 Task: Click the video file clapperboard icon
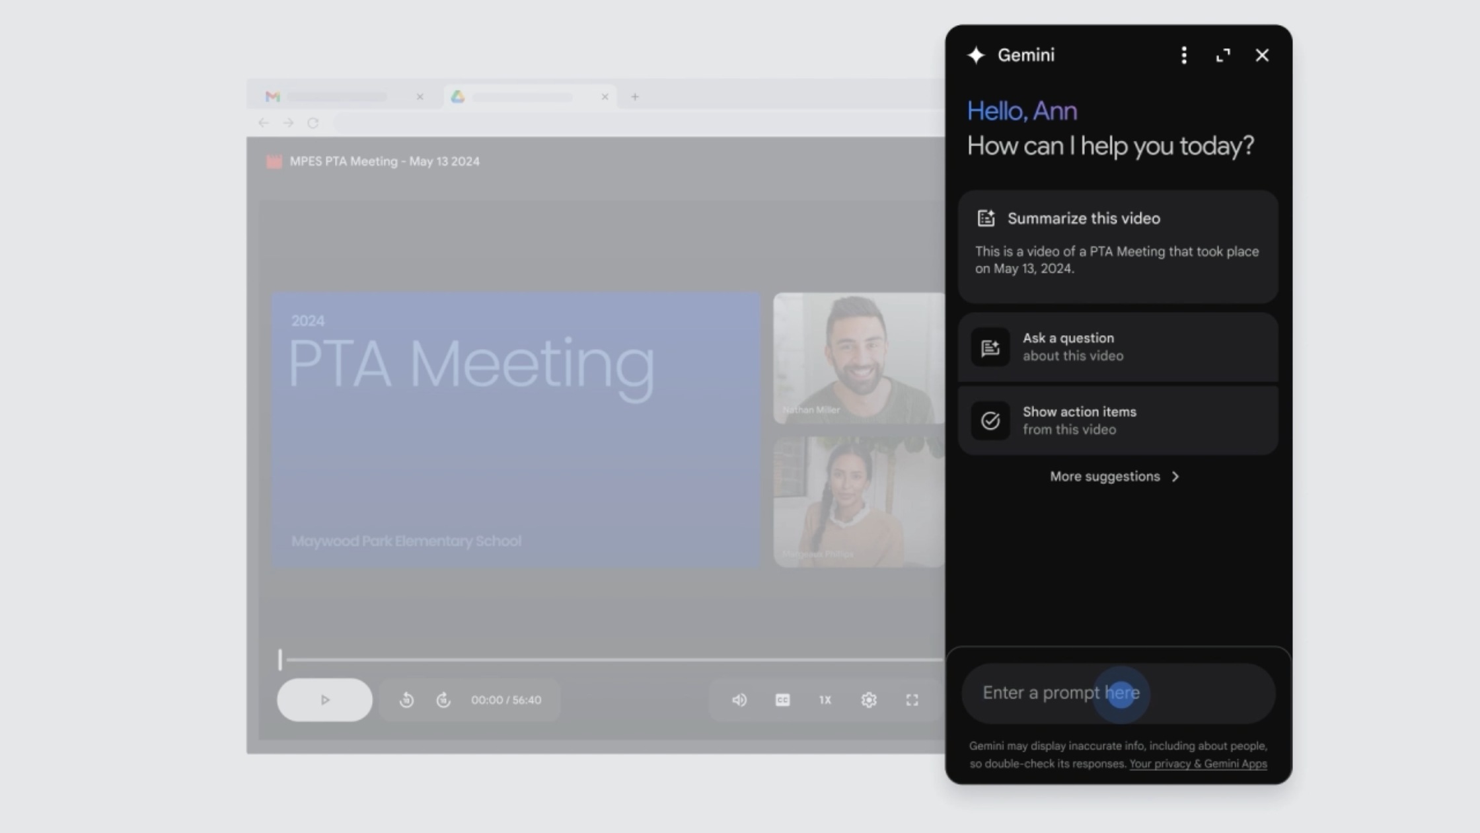(x=274, y=162)
